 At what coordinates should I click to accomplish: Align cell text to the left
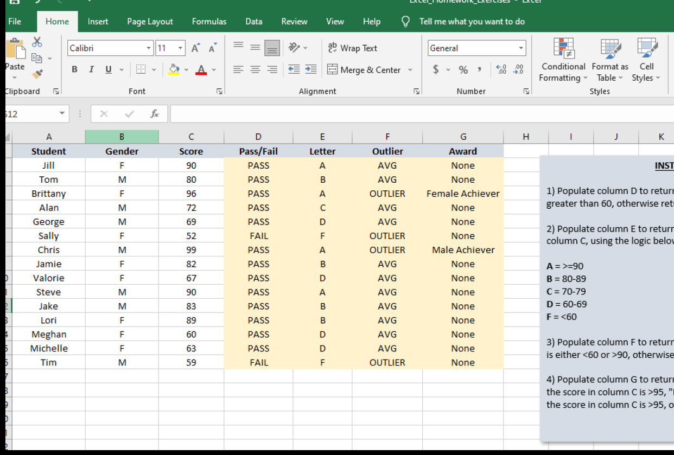[238, 70]
